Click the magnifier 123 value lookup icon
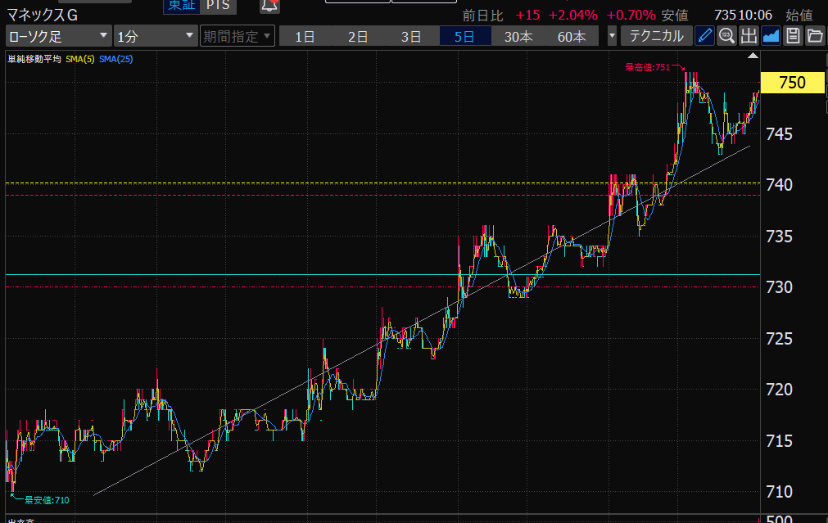Image resolution: width=828 pixels, height=523 pixels. pyautogui.click(x=726, y=36)
